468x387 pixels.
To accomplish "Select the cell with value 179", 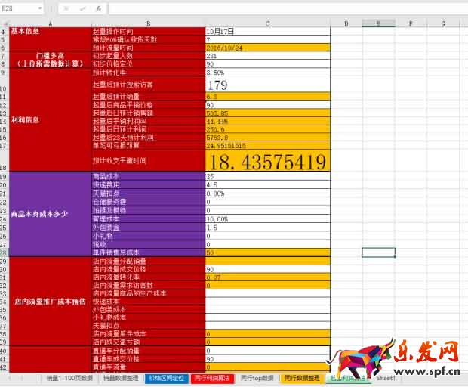I will [267, 85].
